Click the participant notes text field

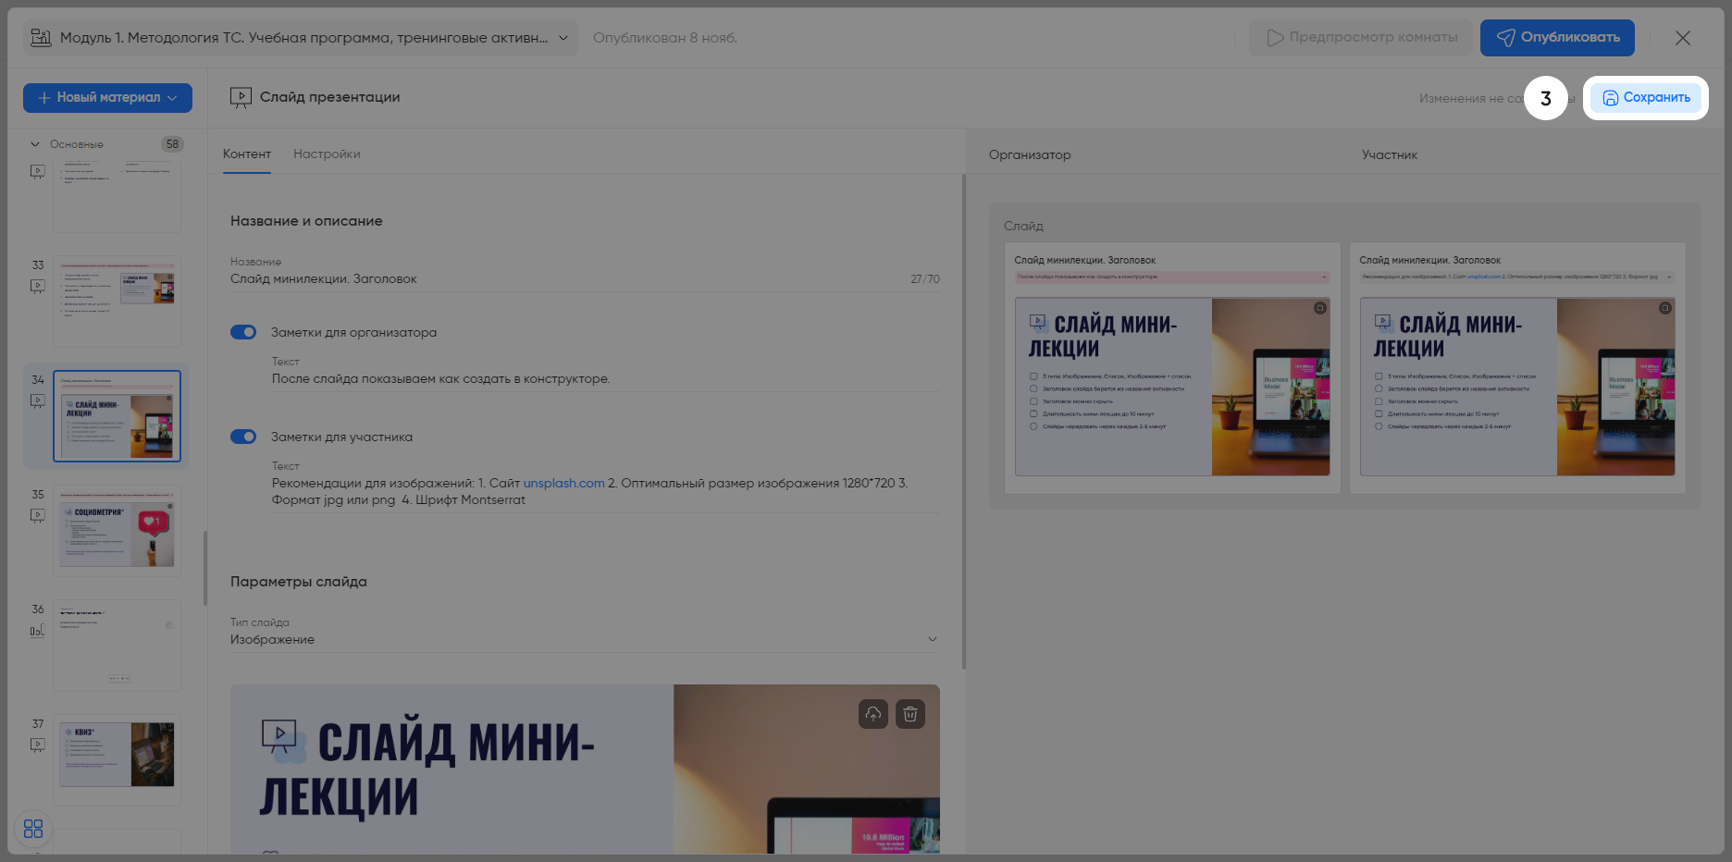point(605,492)
